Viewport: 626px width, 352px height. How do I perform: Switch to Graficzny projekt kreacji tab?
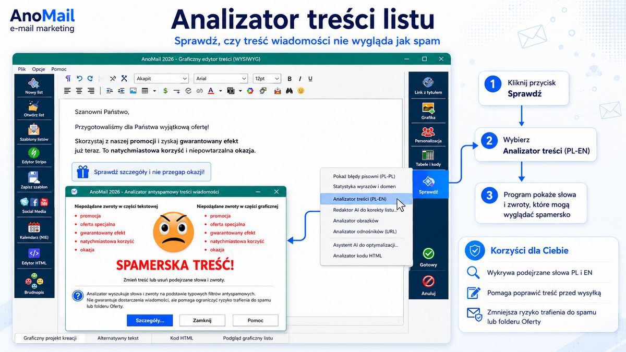click(x=50, y=338)
